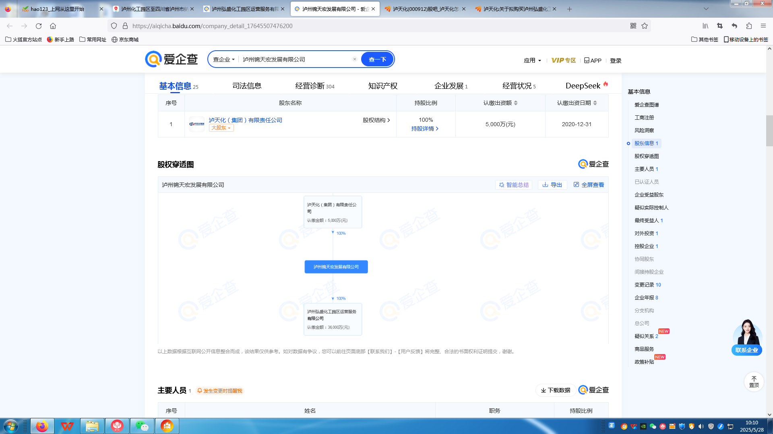Reload the page with the refresh icon
The height and width of the screenshot is (434, 773).
click(x=39, y=26)
